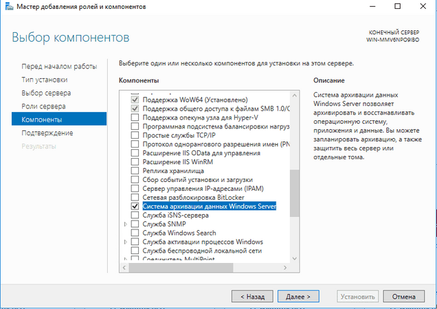
Task: Select the Компоненты step
Action: coord(59,119)
